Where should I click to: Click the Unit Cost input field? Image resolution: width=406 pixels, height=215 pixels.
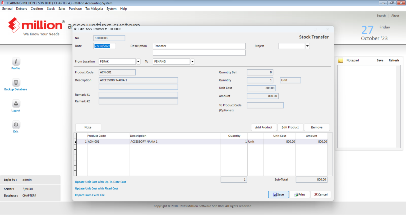coord(261,88)
